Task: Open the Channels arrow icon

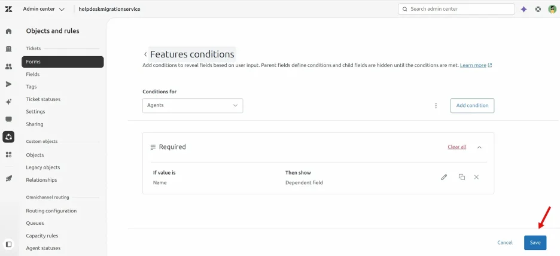Action: point(8,84)
